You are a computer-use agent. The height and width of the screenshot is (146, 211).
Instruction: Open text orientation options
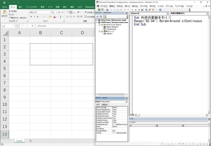click(x=79, y=12)
